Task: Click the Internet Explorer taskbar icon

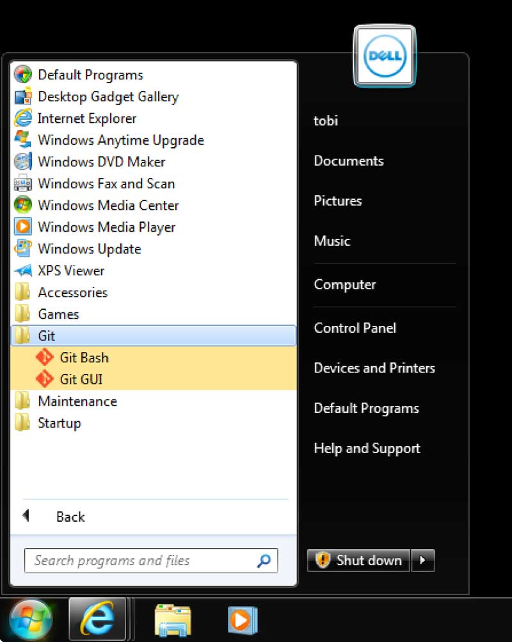Action: tap(97, 620)
